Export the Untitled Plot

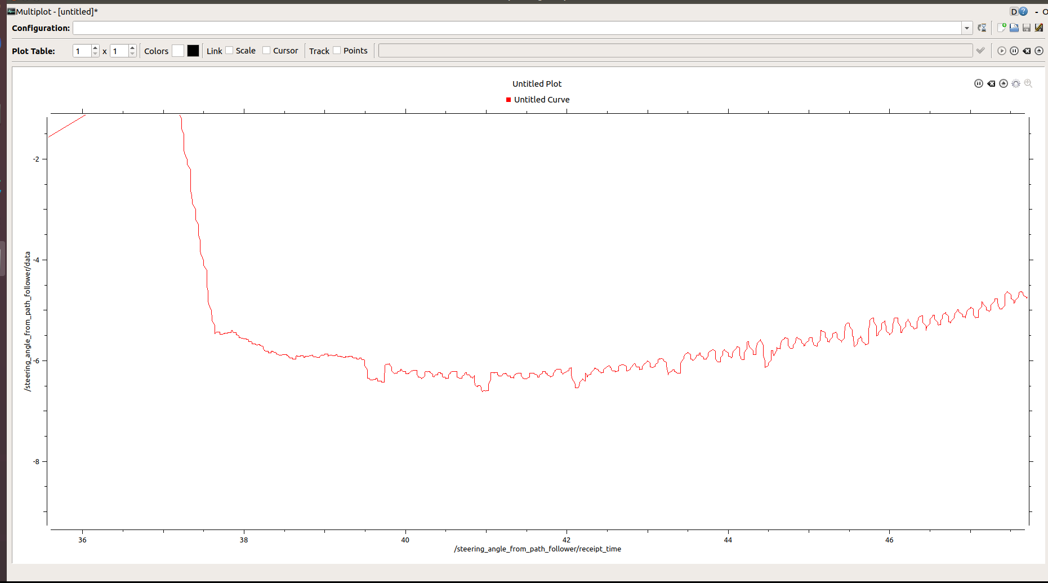[1004, 83]
